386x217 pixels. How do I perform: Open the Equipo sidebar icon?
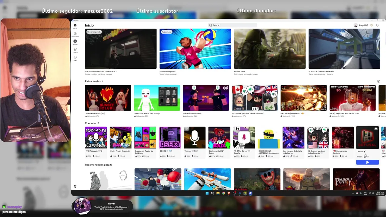tap(75, 50)
